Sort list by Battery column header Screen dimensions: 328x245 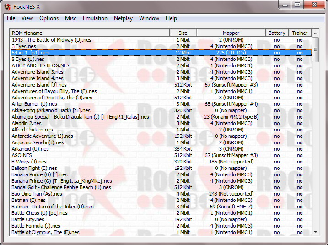[x=277, y=33]
